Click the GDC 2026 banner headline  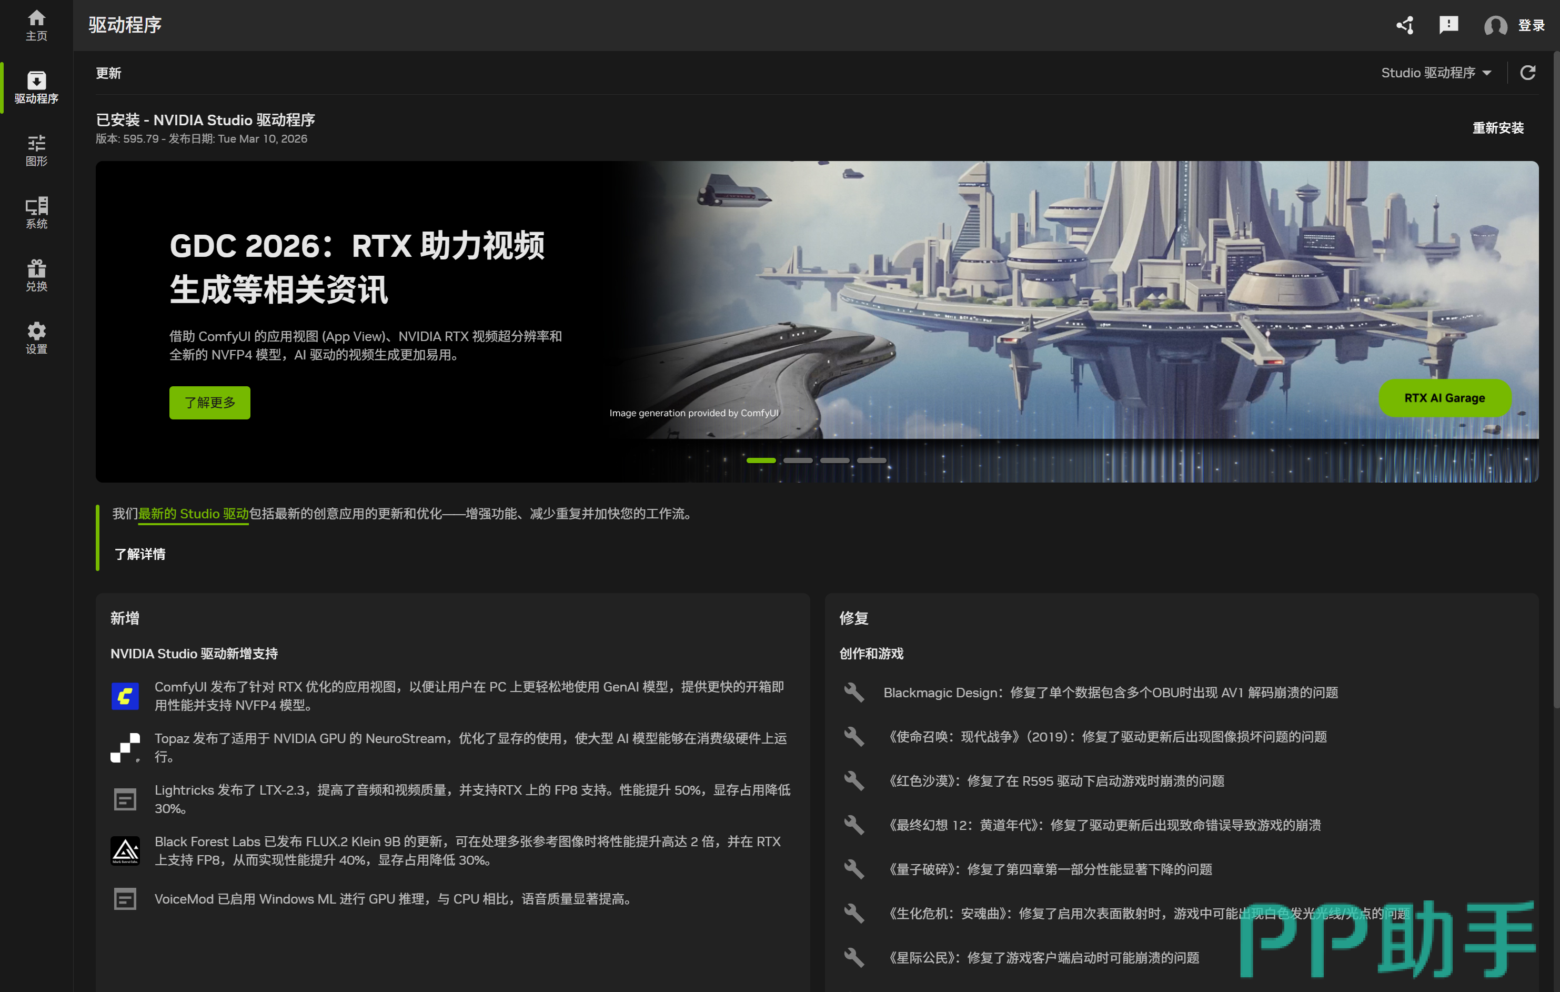click(357, 267)
